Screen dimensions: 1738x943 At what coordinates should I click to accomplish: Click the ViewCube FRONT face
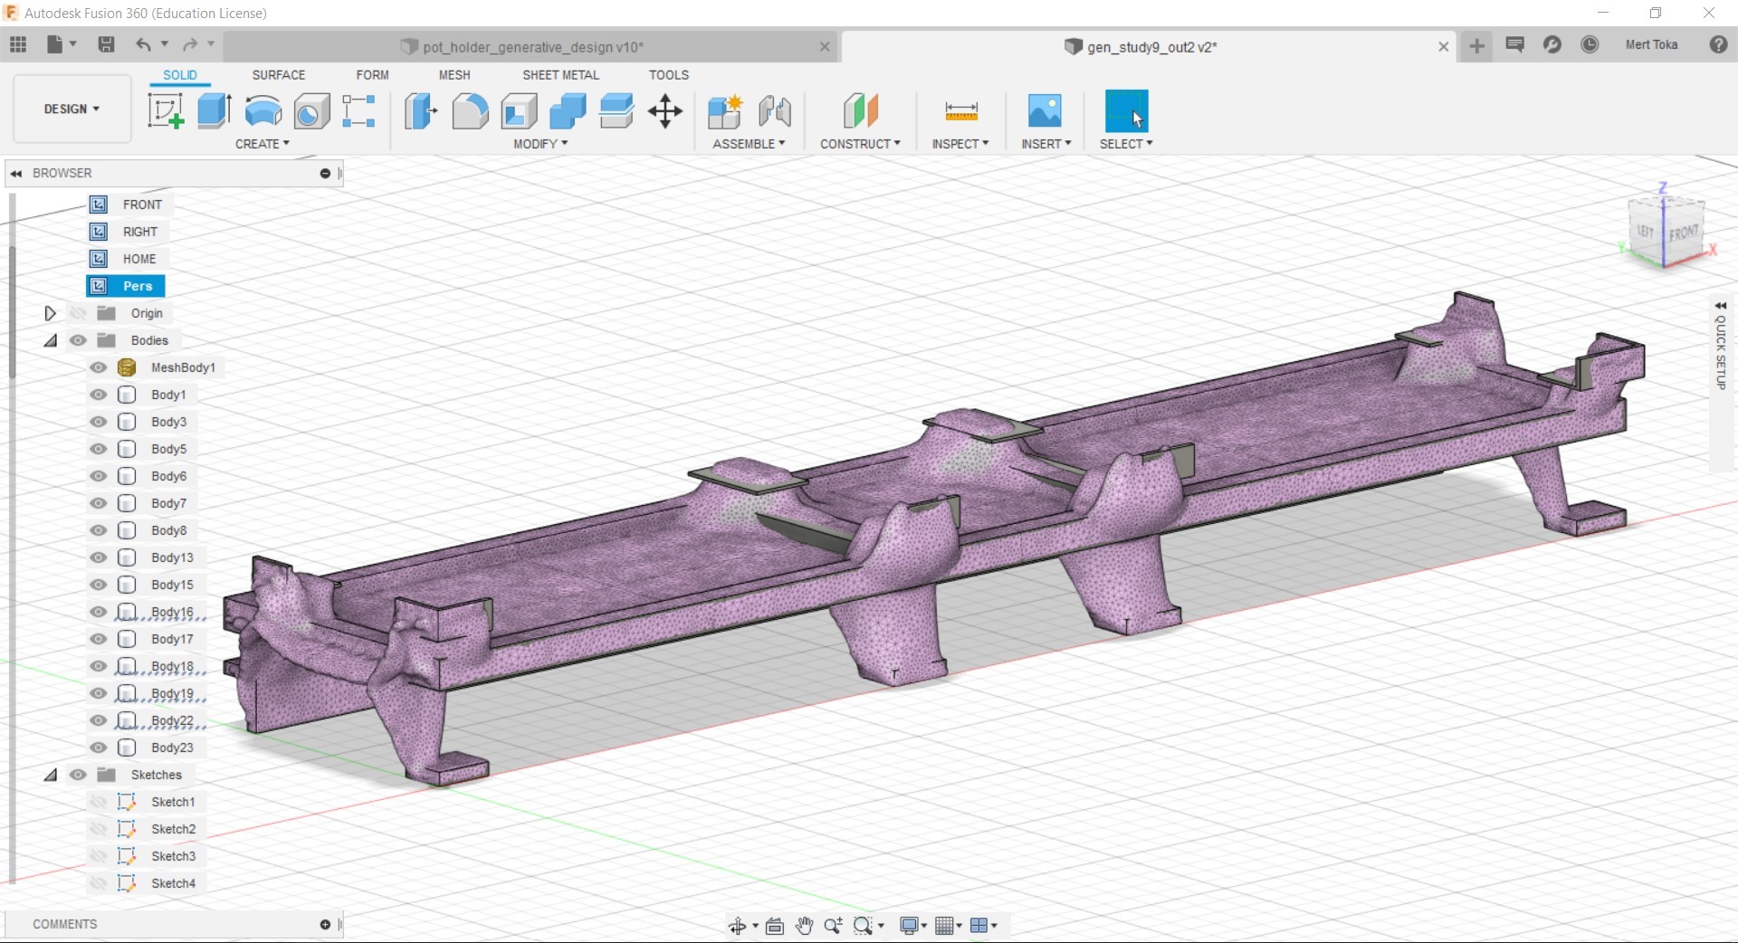(x=1683, y=233)
